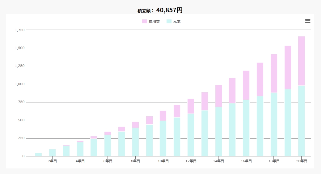Click the pink 運用益 legend color swatch
This screenshot has height=174, width=322.
[145, 22]
